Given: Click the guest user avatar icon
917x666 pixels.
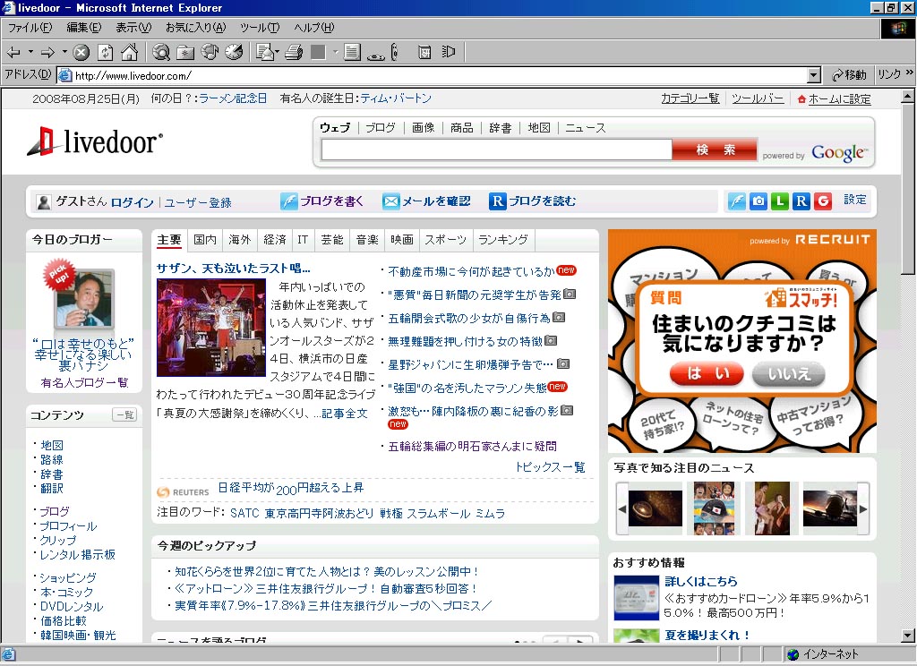Looking at the screenshot, I should coord(44,202).
